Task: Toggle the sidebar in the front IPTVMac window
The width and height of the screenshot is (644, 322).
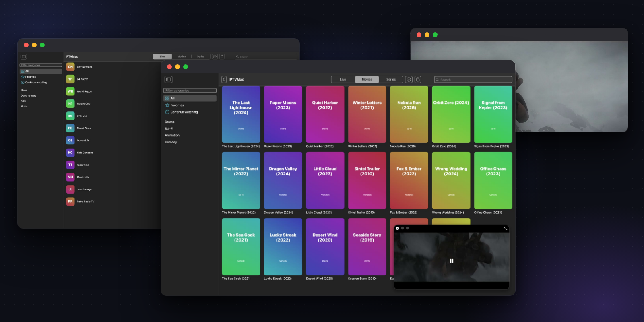Action: coord(168,79)
